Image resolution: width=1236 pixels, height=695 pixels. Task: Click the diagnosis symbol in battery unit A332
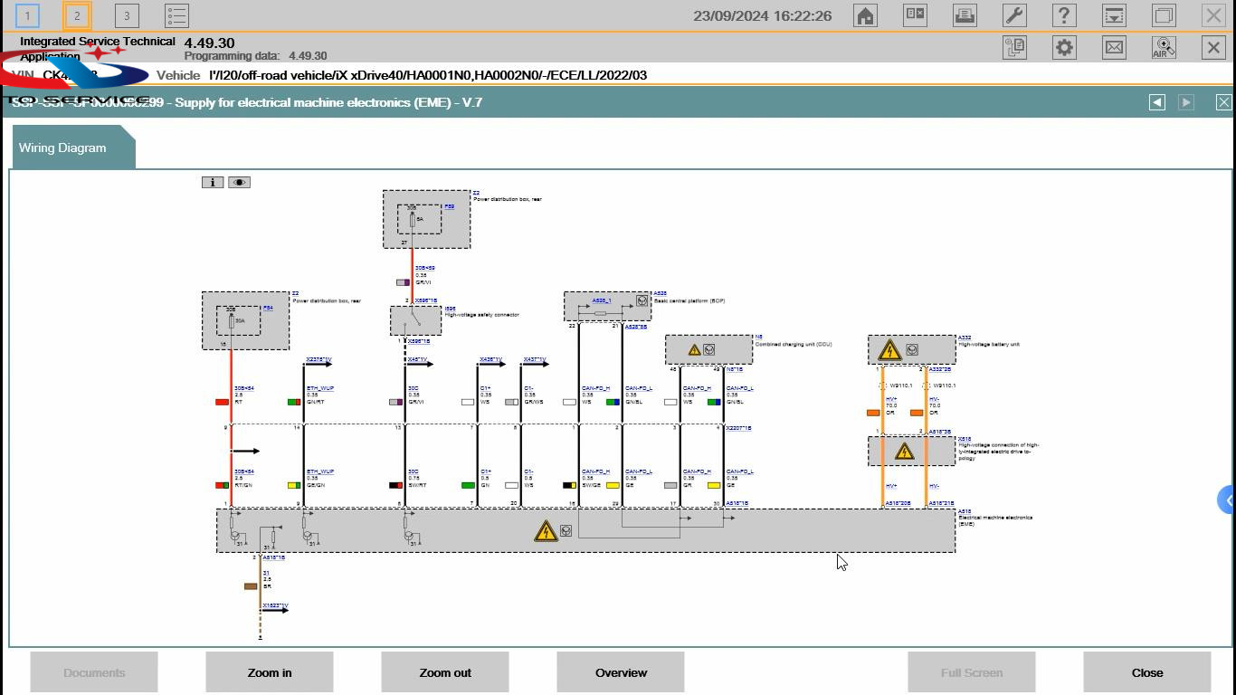(912, 349)
